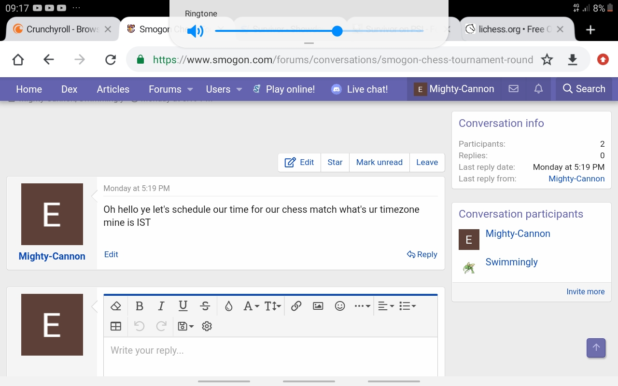Toggle italic formatting

161,306
